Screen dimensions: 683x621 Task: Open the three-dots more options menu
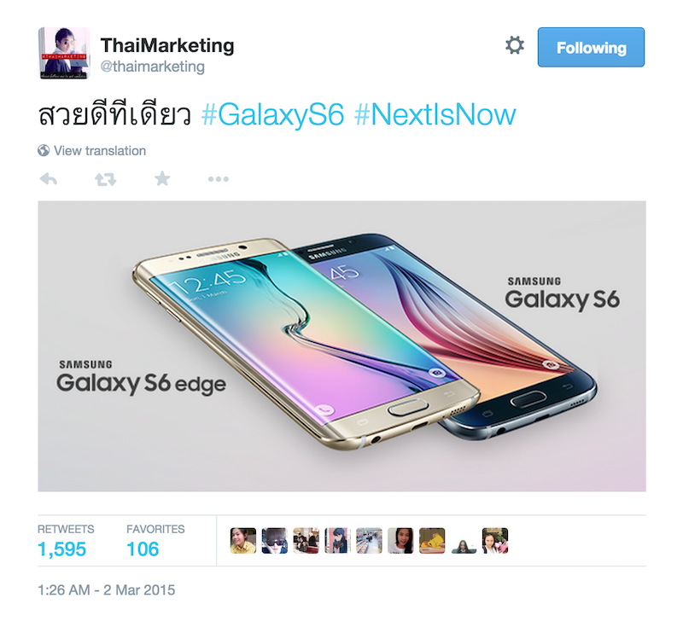point(219,179)
